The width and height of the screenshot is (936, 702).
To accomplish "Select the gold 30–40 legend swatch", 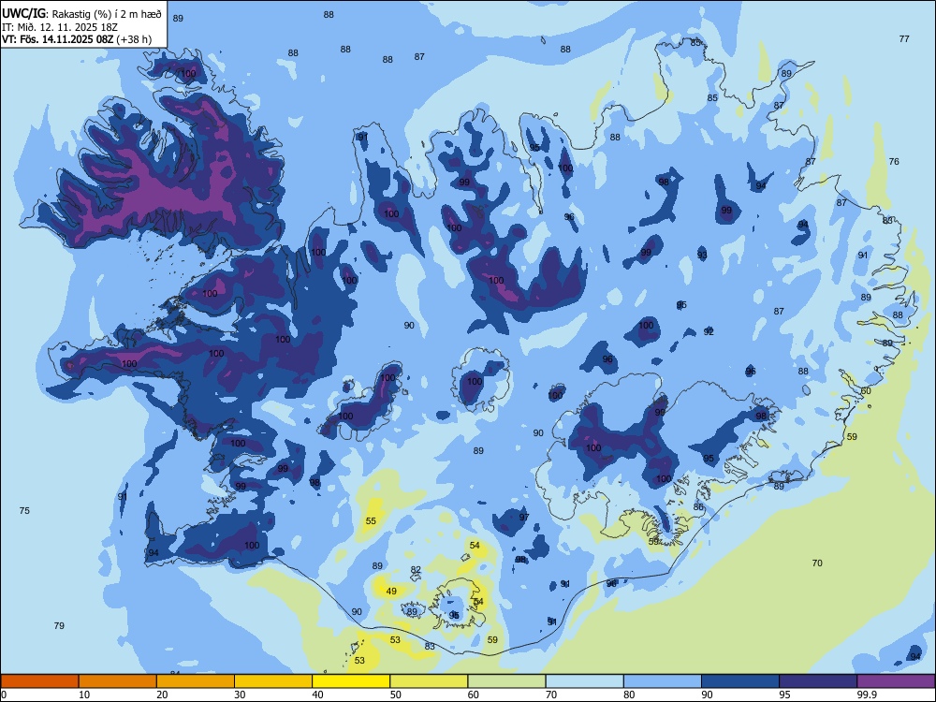I will (273, 681).
